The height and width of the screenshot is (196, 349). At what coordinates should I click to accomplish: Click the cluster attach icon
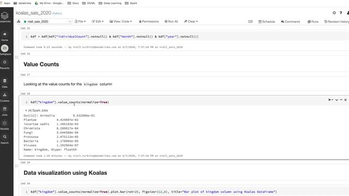19,21
